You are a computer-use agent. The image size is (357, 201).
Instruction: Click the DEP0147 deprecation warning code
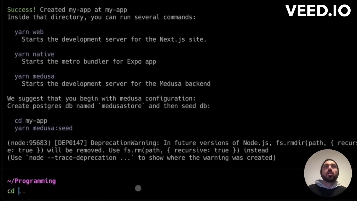tap(71, 143)
